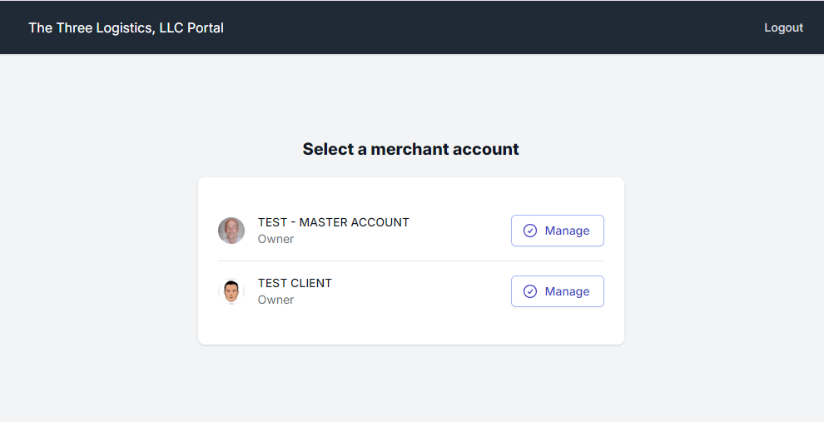This screenshot has height=422, width=824.
Task: Click the Select a merchant account heading
Action: click(x=410, y=149)
